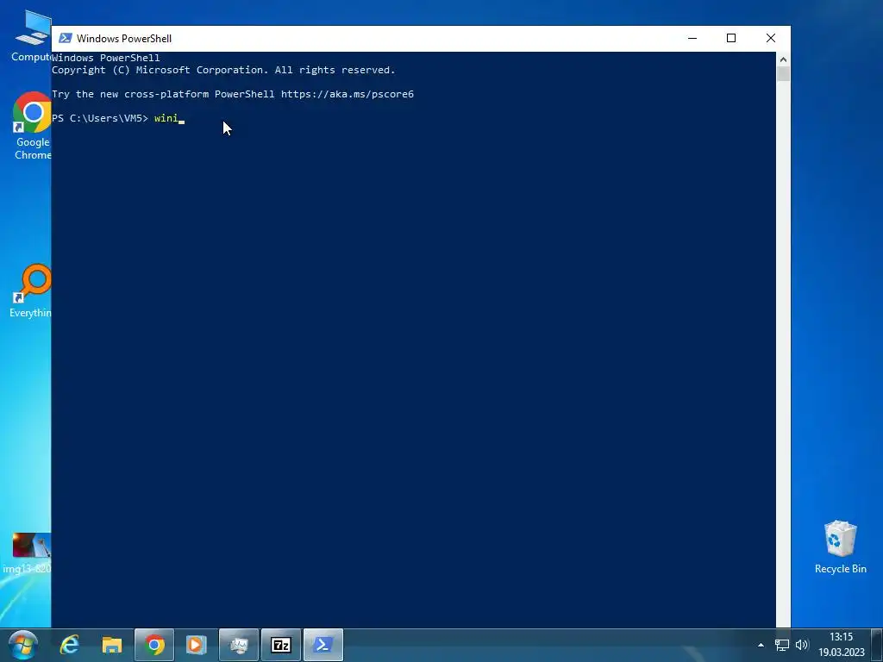Click the PowerShell icon in the title bar
The height and width of the screenshot is (662, 883).
(66, 38)
